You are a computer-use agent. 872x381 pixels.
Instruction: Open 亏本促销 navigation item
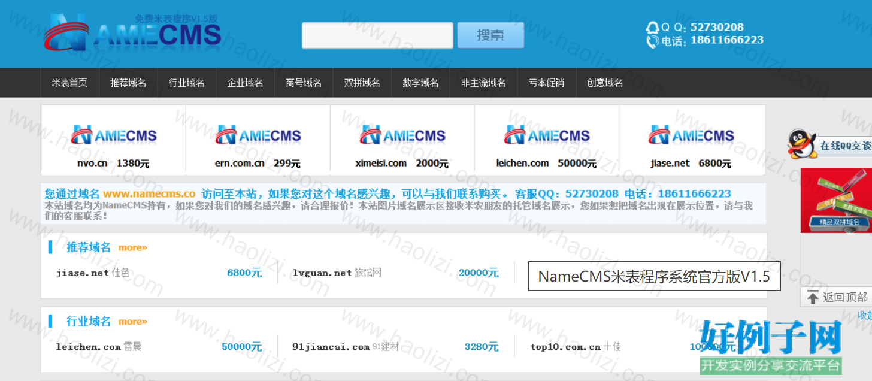click(x=546, y=83)
